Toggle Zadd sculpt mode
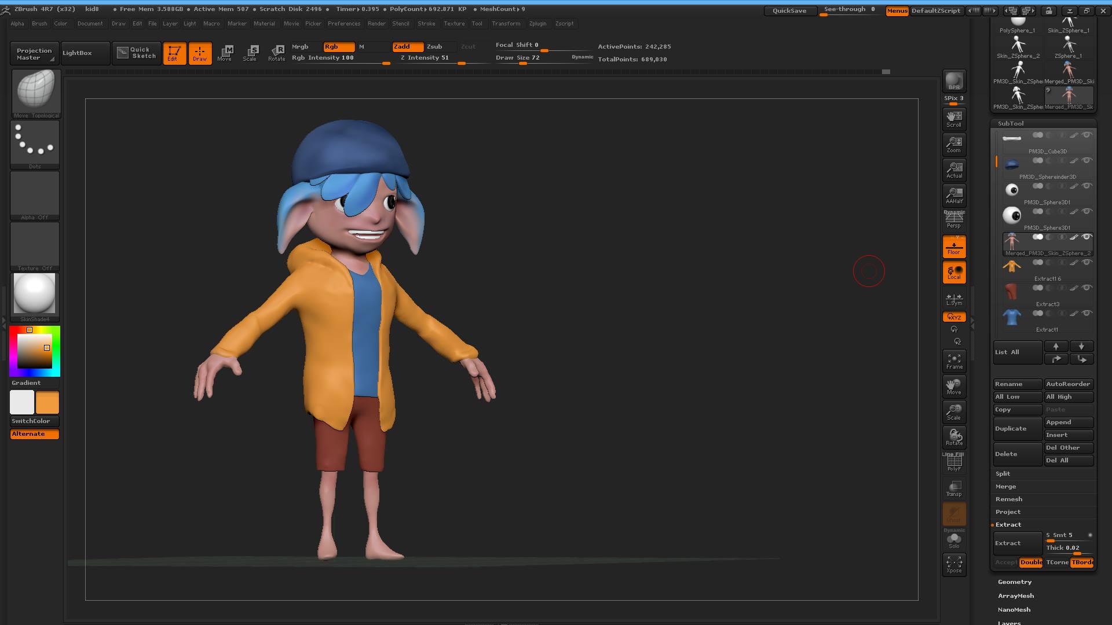The image size is (1112, 625). (x=408, y=47)
